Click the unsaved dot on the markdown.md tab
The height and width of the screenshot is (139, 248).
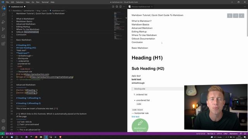pos(25,7)
